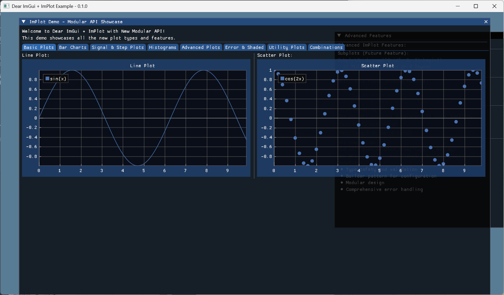Switch to the Bar Charts tab

click(73, 47)
